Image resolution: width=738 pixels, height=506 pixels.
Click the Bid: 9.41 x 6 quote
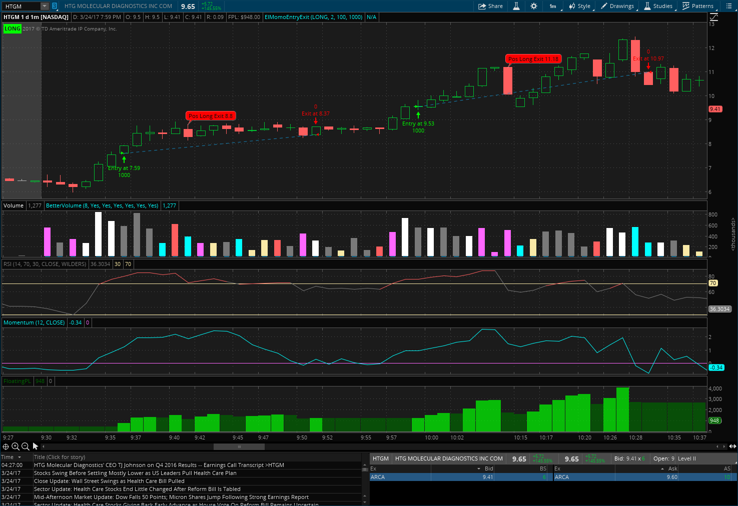[x=630, y=458]
